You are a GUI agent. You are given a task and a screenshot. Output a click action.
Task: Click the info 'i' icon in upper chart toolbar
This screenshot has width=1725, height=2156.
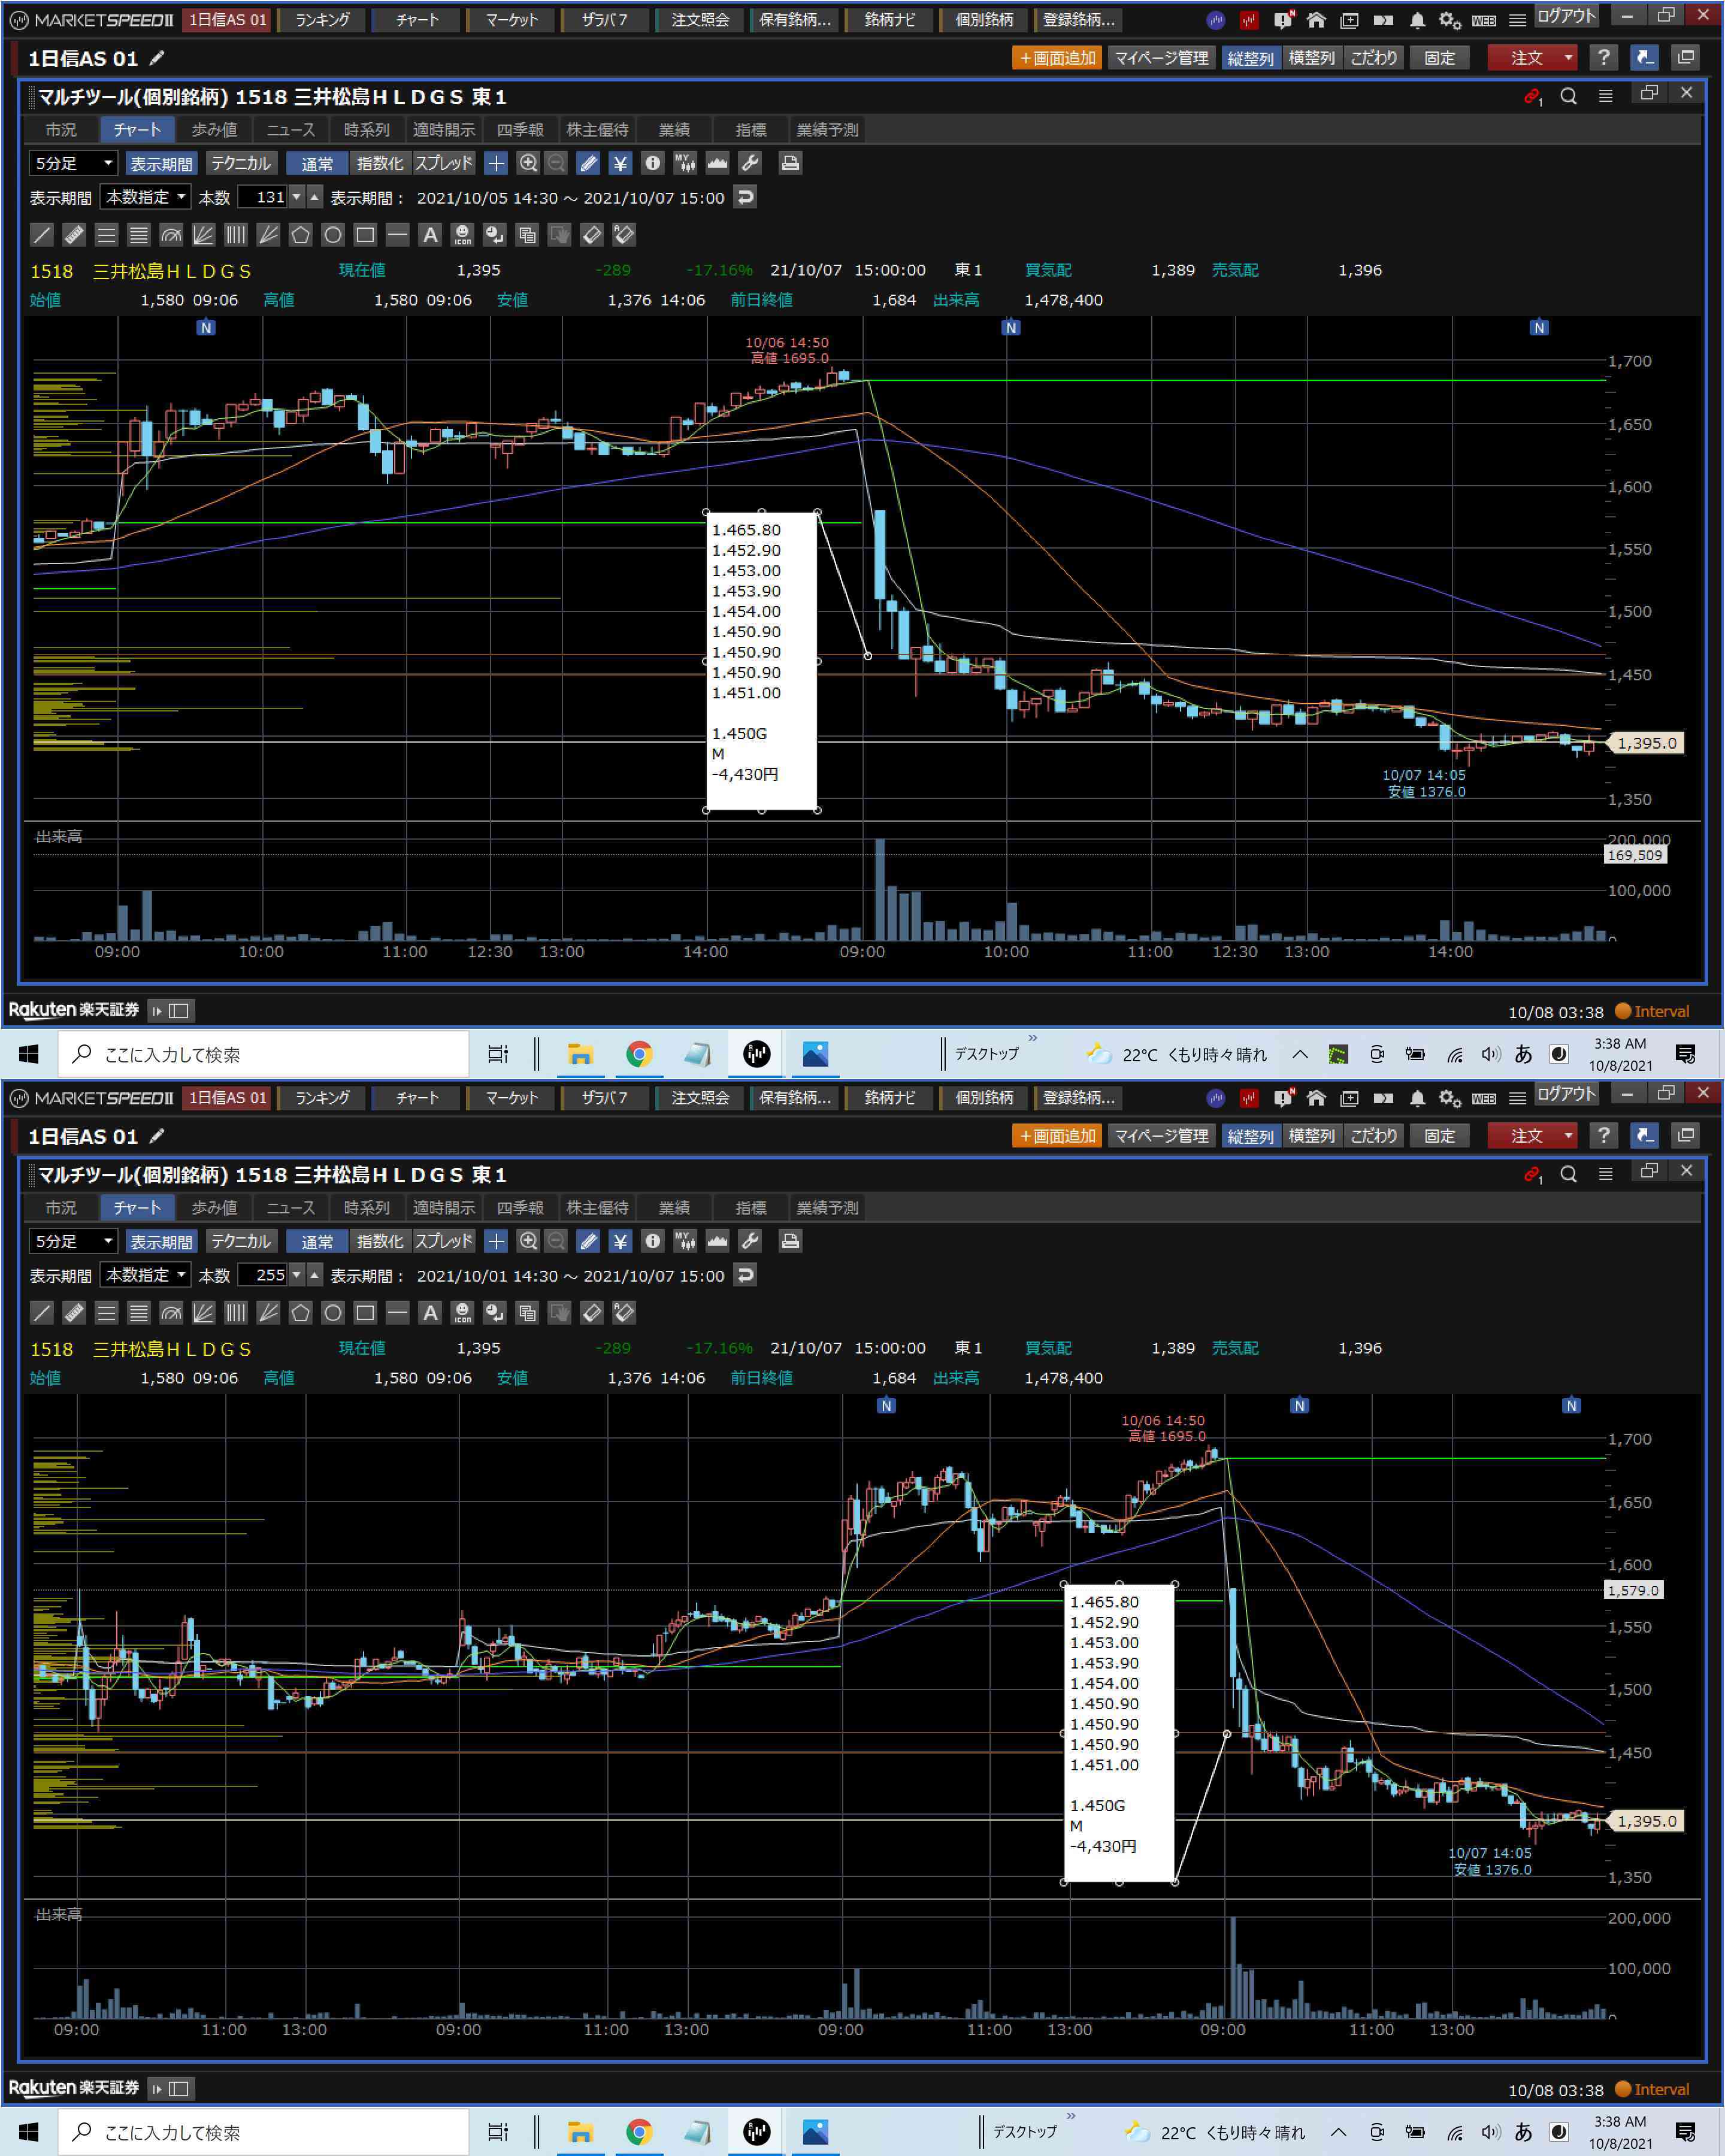(652, 163)
